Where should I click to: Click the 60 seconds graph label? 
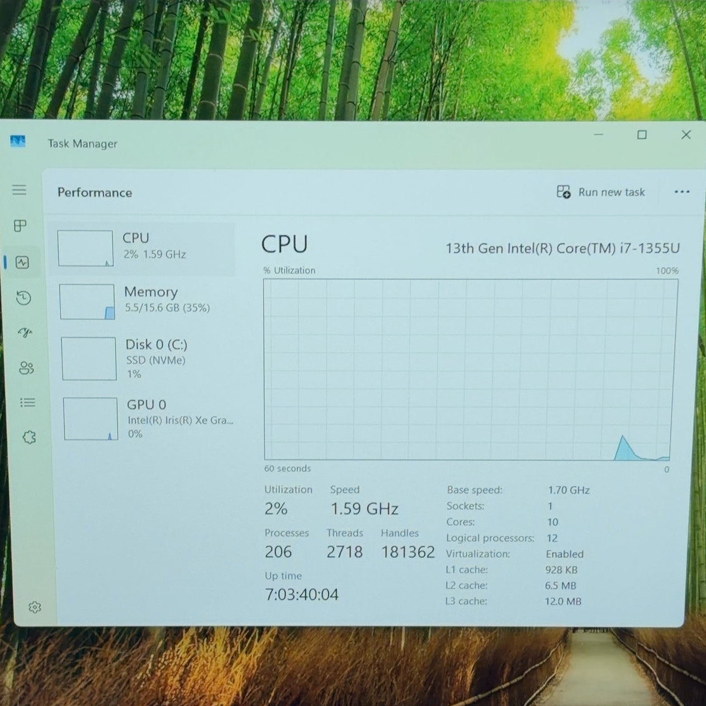287,468
